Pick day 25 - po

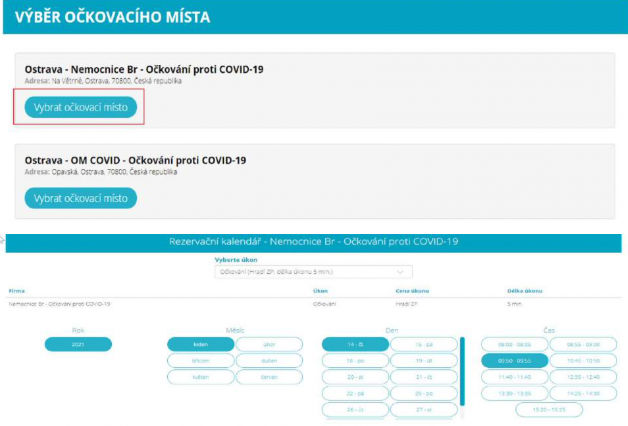tap(424, 394)
